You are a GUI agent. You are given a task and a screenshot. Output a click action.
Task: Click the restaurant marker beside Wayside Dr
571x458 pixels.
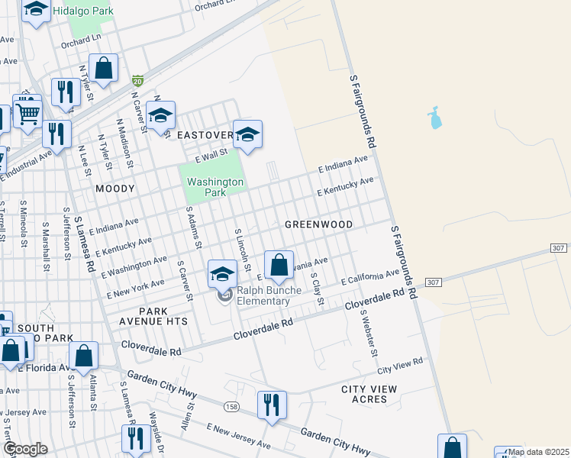point(136,438)
